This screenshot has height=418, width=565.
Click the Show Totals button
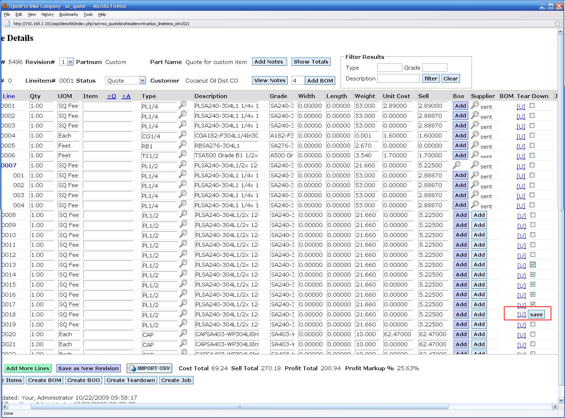pyautogui.click(x=311, y=62)
